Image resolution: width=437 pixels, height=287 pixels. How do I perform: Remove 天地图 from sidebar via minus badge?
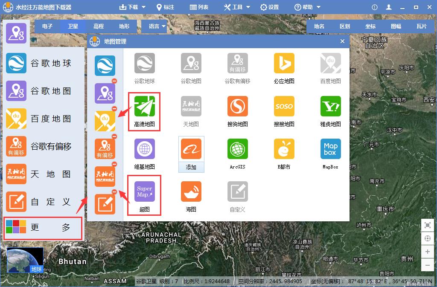[114, 164]
